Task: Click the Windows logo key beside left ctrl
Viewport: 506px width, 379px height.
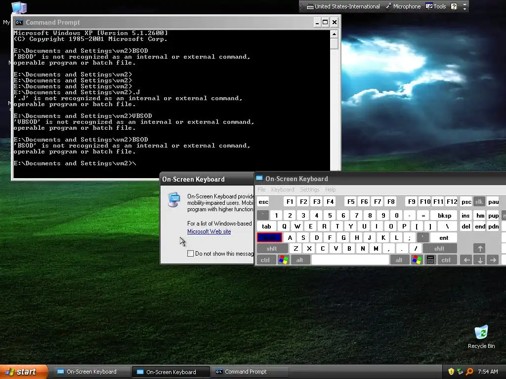Action: [x=283, y=260]
